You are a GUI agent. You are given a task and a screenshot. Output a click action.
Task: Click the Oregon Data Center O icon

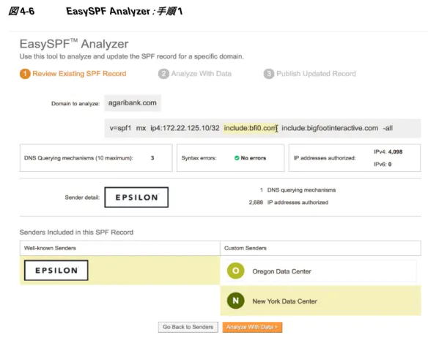(x=235, y=271)
